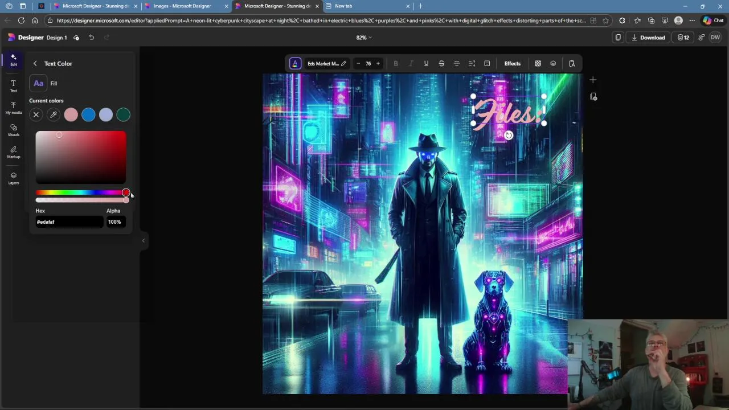The height and width of the screenshot is (410, 729).
Task: Open the DW account avatar
Action: pos(715,38)
